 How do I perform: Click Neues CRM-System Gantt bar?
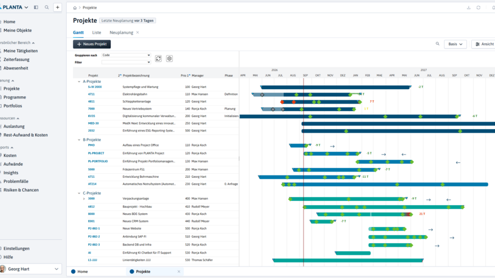tap(322, 222)
